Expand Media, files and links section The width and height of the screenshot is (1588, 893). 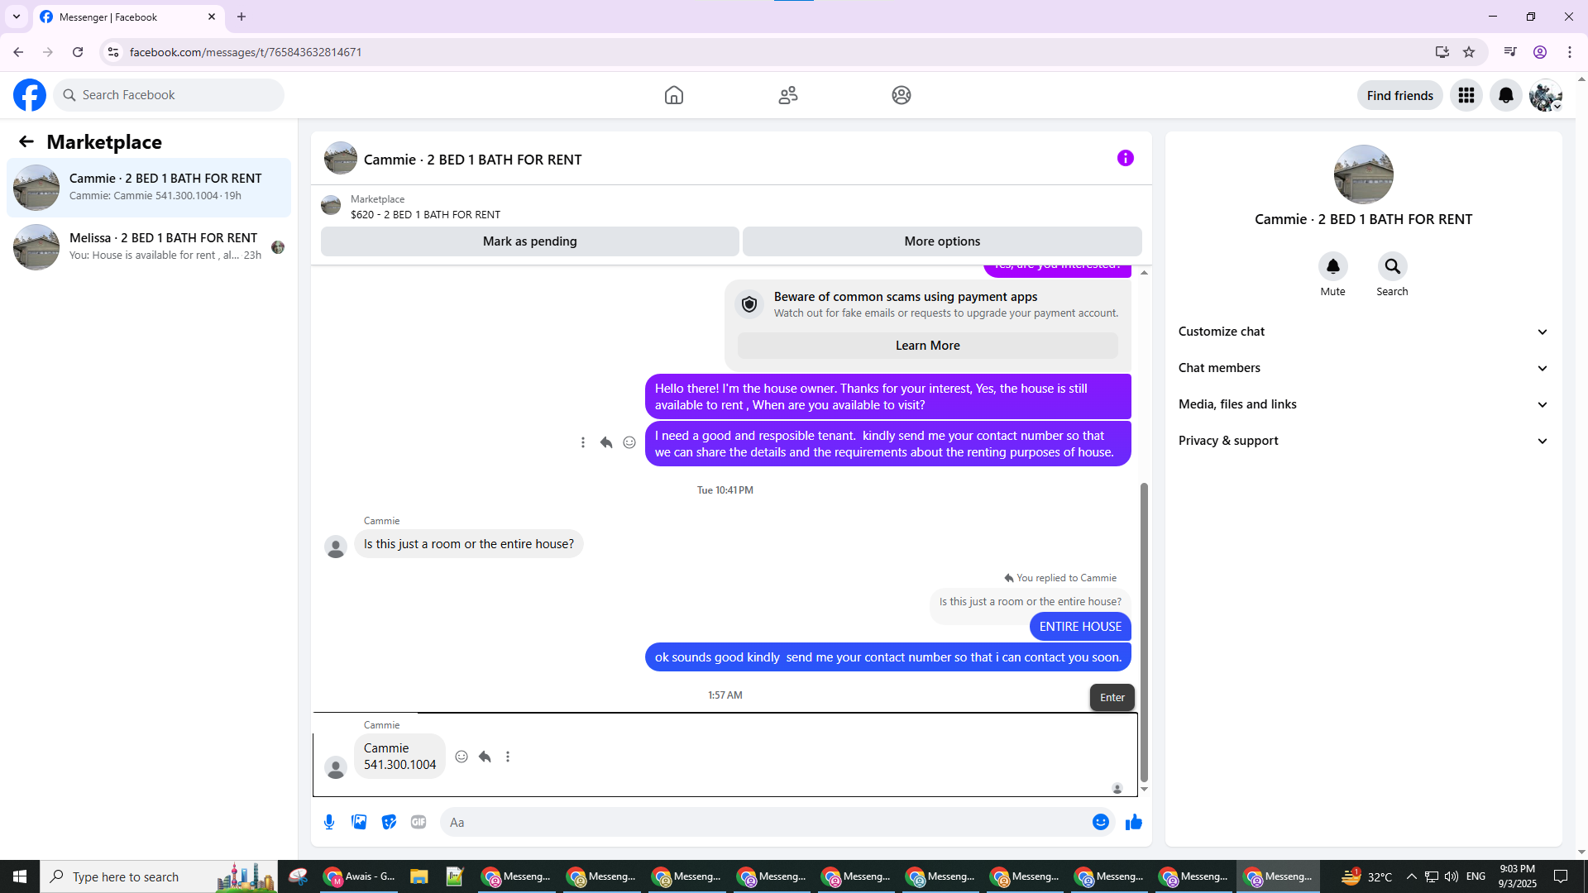pyautogui.click(x=1364, y=404)
